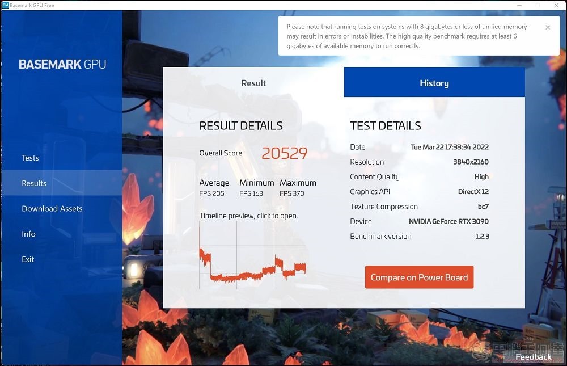Open the Tests section in sidebar

pos(30,158)
